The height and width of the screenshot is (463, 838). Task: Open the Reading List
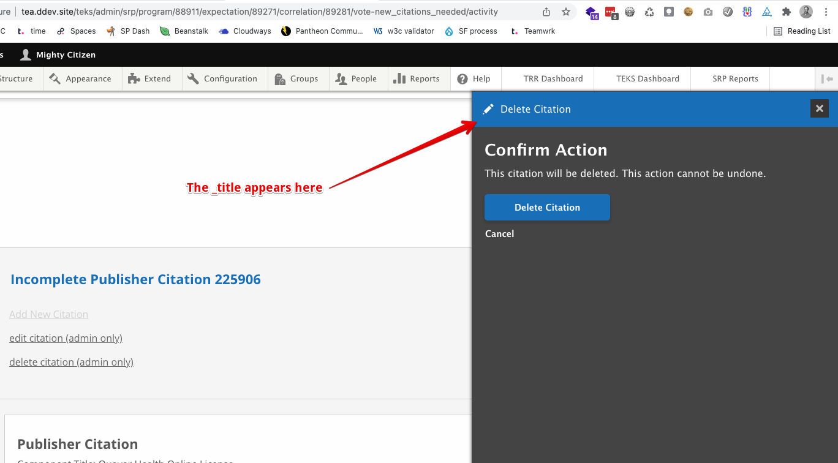(x=802, y=31)
